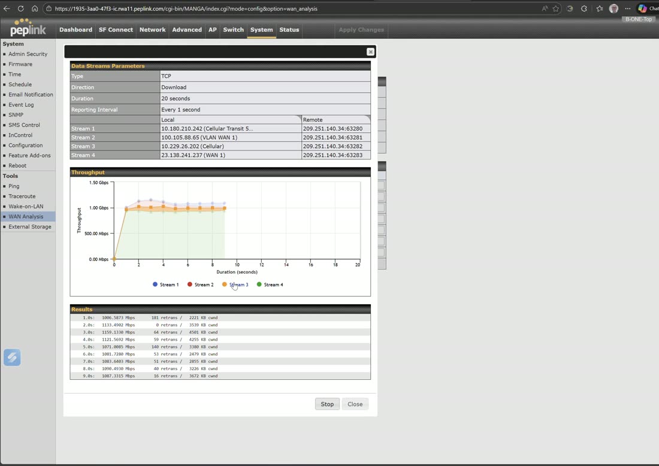Click the browser address bar URL
This screenshot has height=466, width=659.
pyautogui.click(x=186, y=8)
